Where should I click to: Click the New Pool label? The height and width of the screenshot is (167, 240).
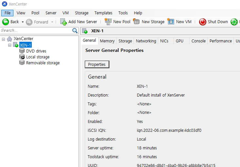click(122, 22)
